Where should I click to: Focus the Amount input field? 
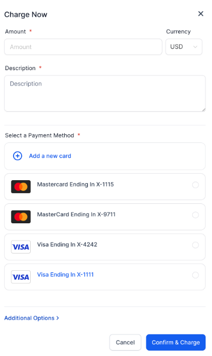(x=83, y=47)
